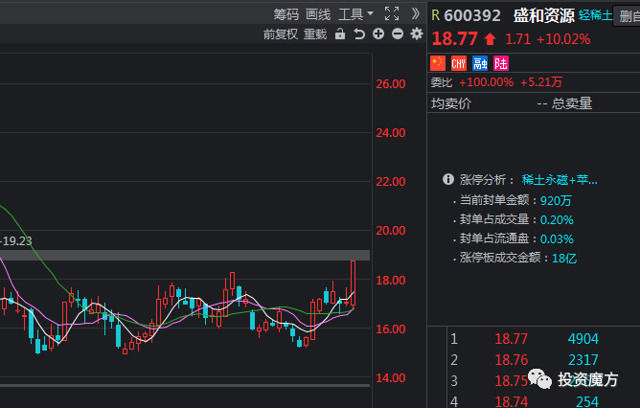Click the undo arrow icon
This screenshot has width=640, height=408.
(x=358, y=34)
